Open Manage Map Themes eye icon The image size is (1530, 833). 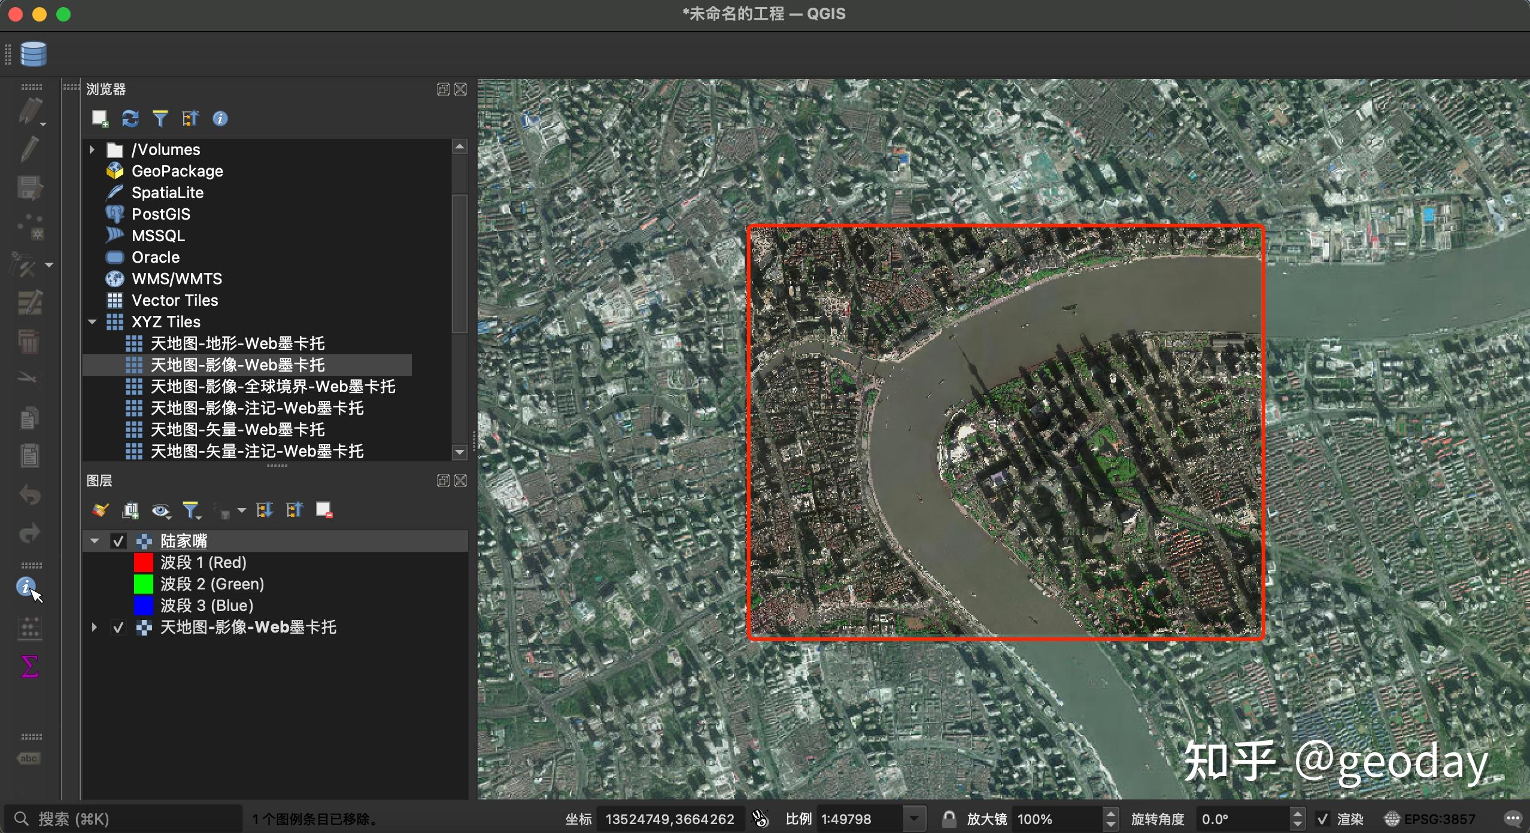(x=160, y=510)
